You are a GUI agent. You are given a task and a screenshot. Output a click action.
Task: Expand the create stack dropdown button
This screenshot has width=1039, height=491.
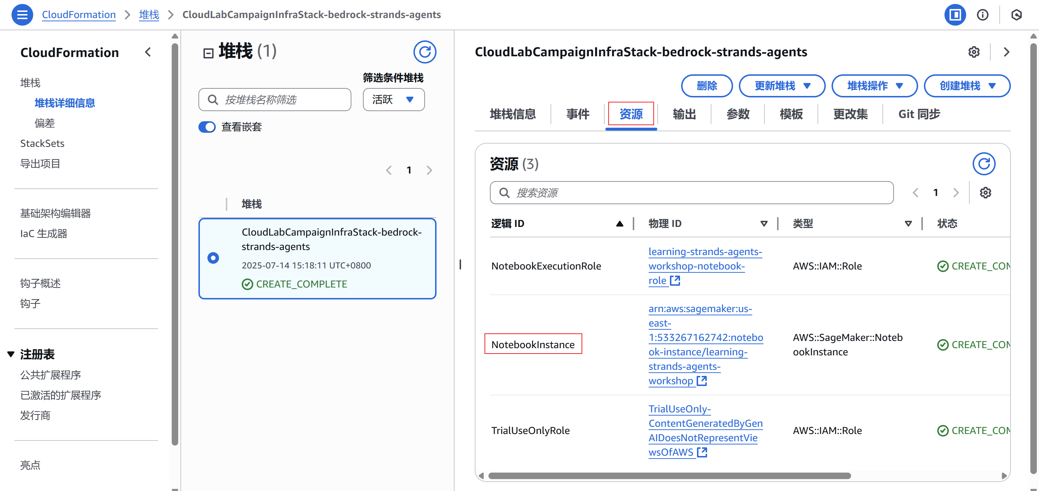pyautogui.click(x=967, y=86)
